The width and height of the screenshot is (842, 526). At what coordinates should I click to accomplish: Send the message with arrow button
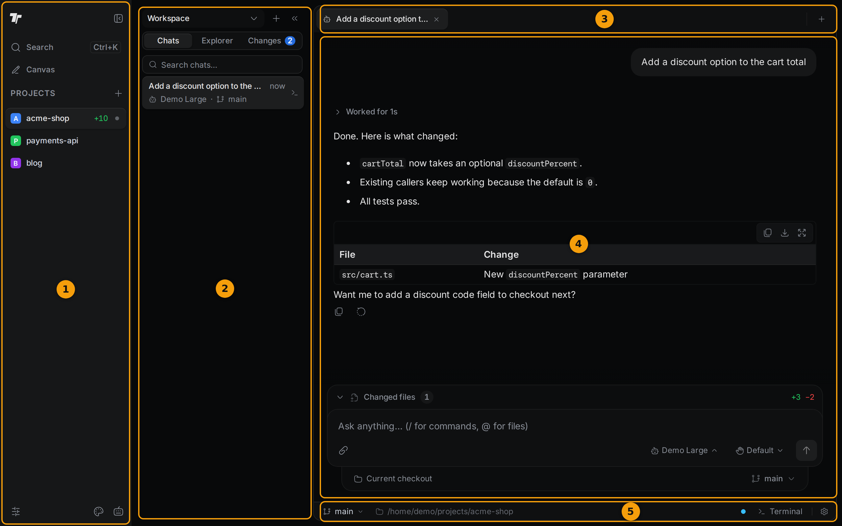click(x=806, y=450)
